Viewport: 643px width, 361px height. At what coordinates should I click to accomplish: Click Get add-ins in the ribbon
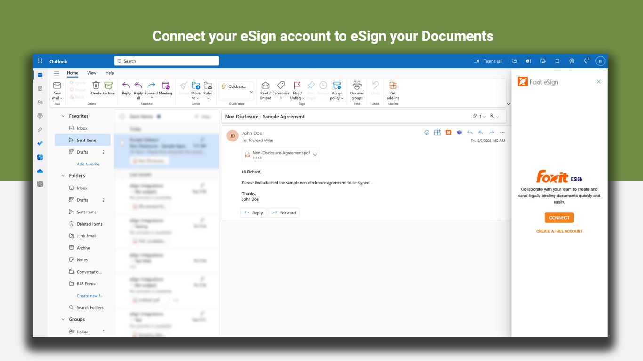(x=393, y=90)
